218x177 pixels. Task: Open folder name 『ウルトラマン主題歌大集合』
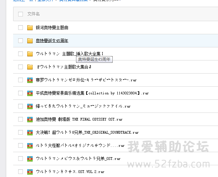(64, 67)
